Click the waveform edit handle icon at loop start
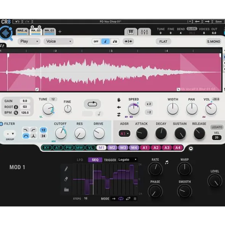Screen dimensions: 225x225 point(37,89)
